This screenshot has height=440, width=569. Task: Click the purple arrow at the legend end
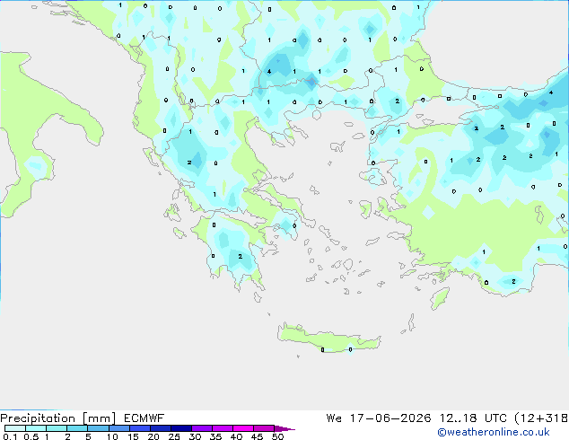tap(284, 428)
